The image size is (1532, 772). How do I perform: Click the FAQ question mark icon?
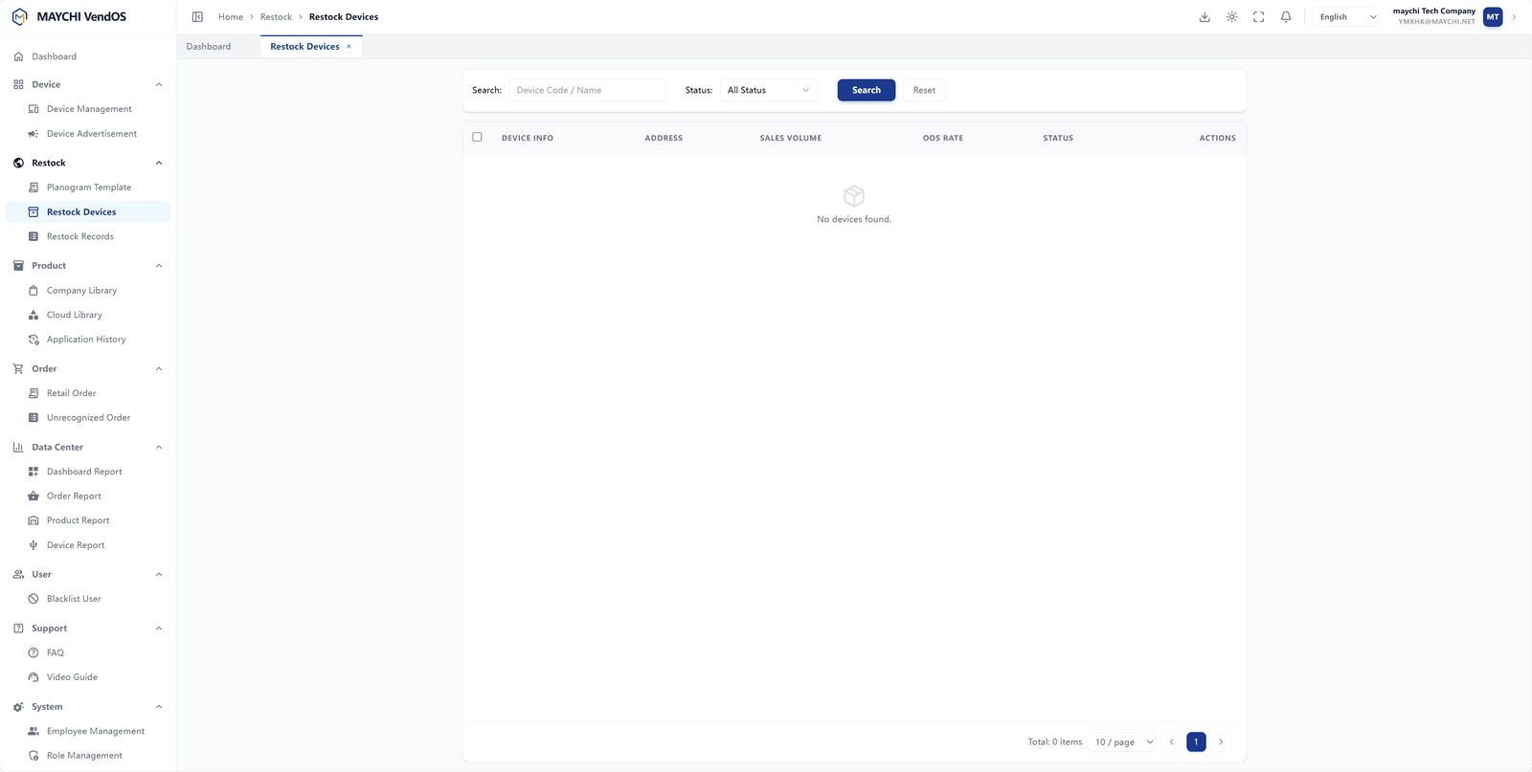pyautogui.click(x=34, y=652)
